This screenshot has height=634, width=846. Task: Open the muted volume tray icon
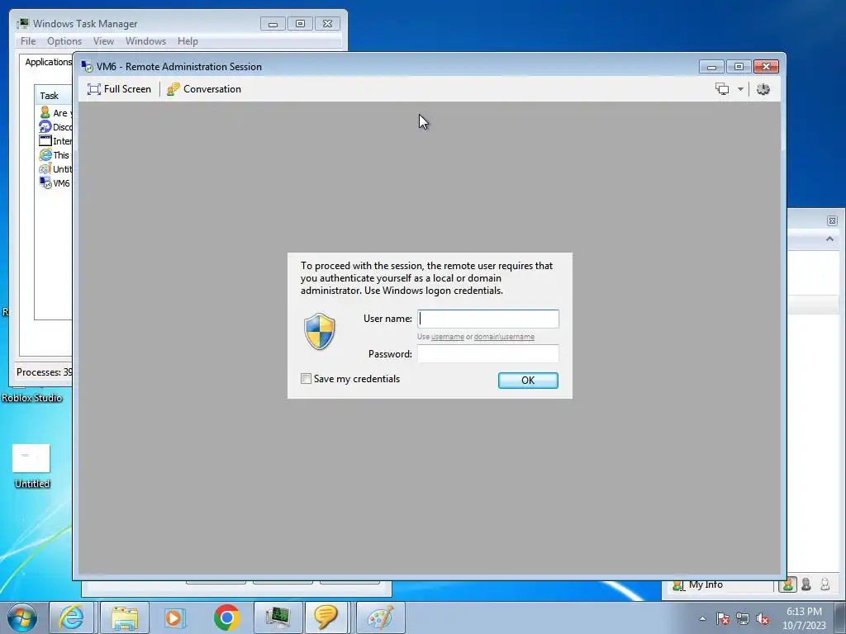[763, 618]
